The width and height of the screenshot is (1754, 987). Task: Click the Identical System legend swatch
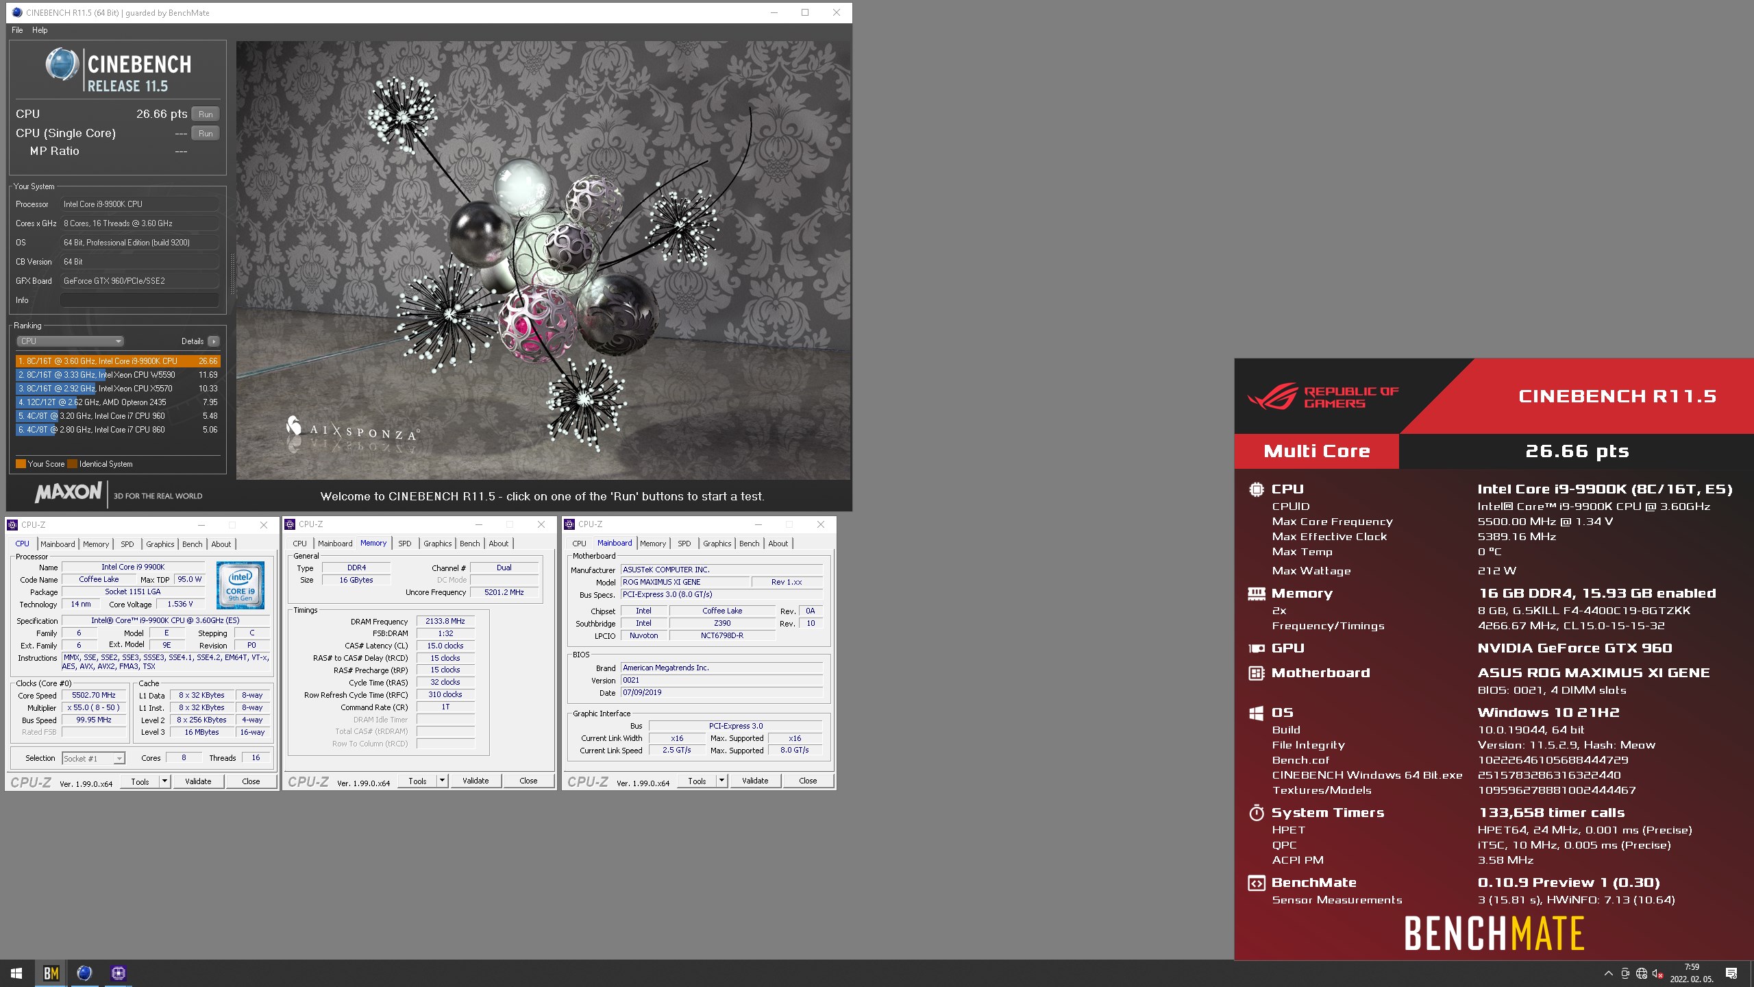(73, 464)
